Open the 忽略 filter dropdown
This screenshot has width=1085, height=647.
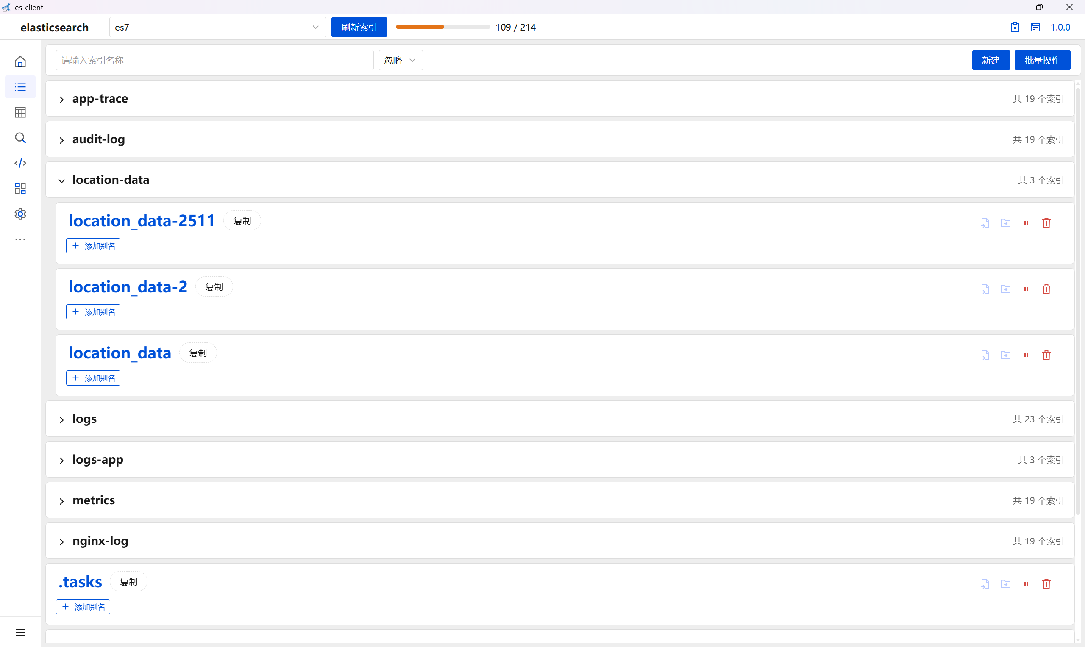coord(400,60)
